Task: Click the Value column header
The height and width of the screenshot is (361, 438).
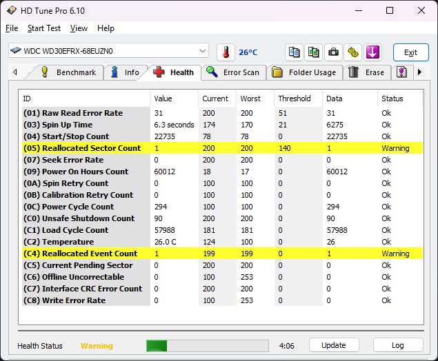Action: click(175, 99)
